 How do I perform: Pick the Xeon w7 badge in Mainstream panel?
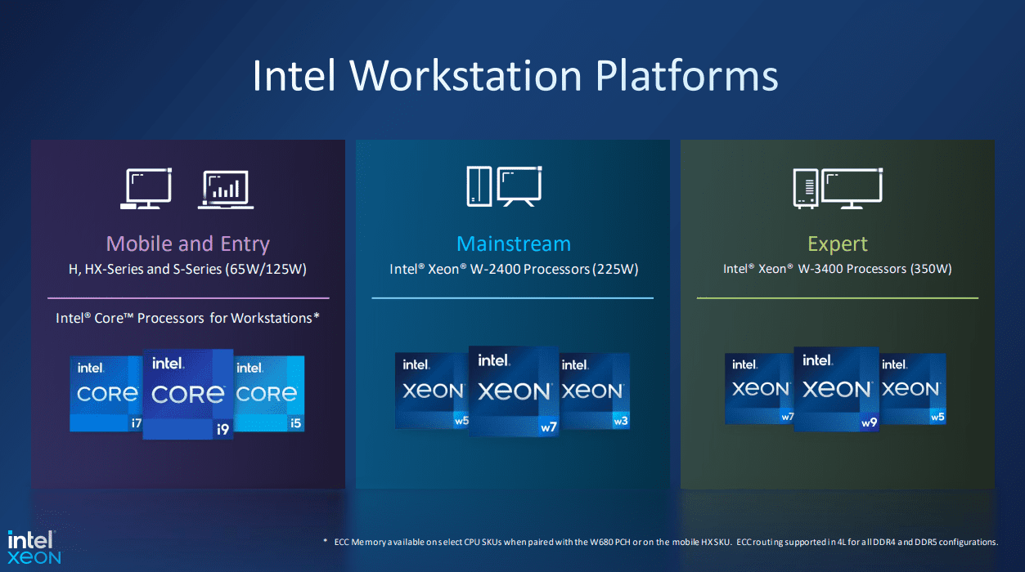click(x=513, y=391)
